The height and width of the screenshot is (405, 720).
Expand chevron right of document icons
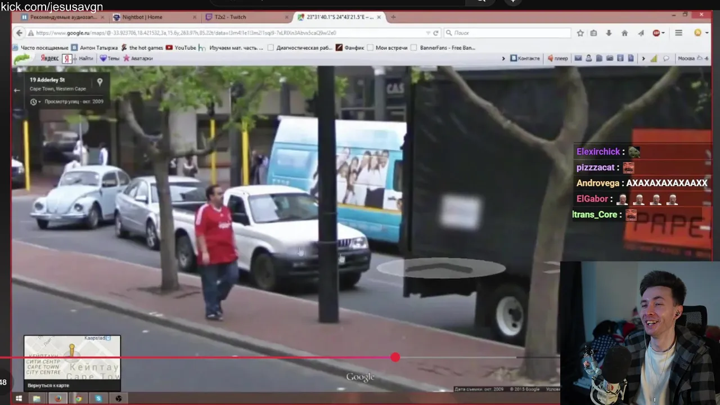tap(643, 58)
